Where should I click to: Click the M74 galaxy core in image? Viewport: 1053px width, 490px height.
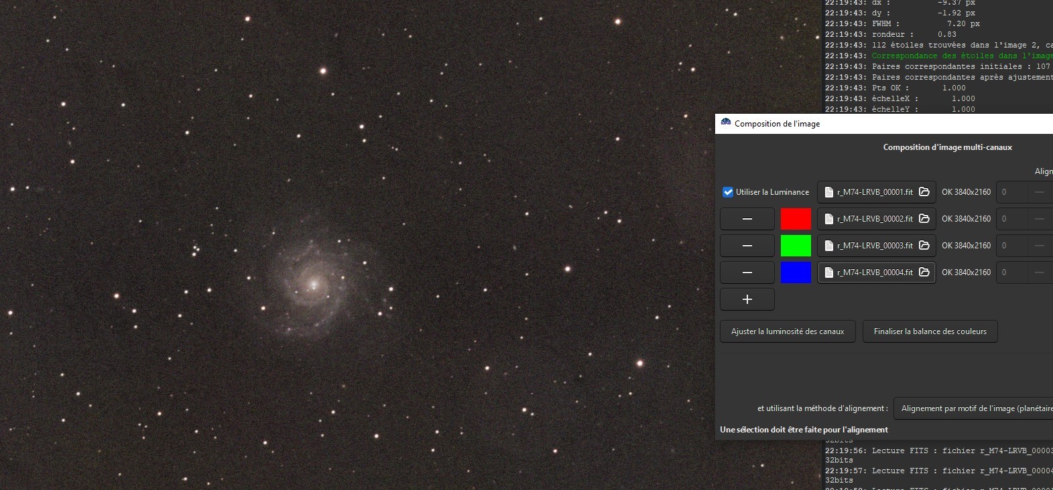coord(312,284)
